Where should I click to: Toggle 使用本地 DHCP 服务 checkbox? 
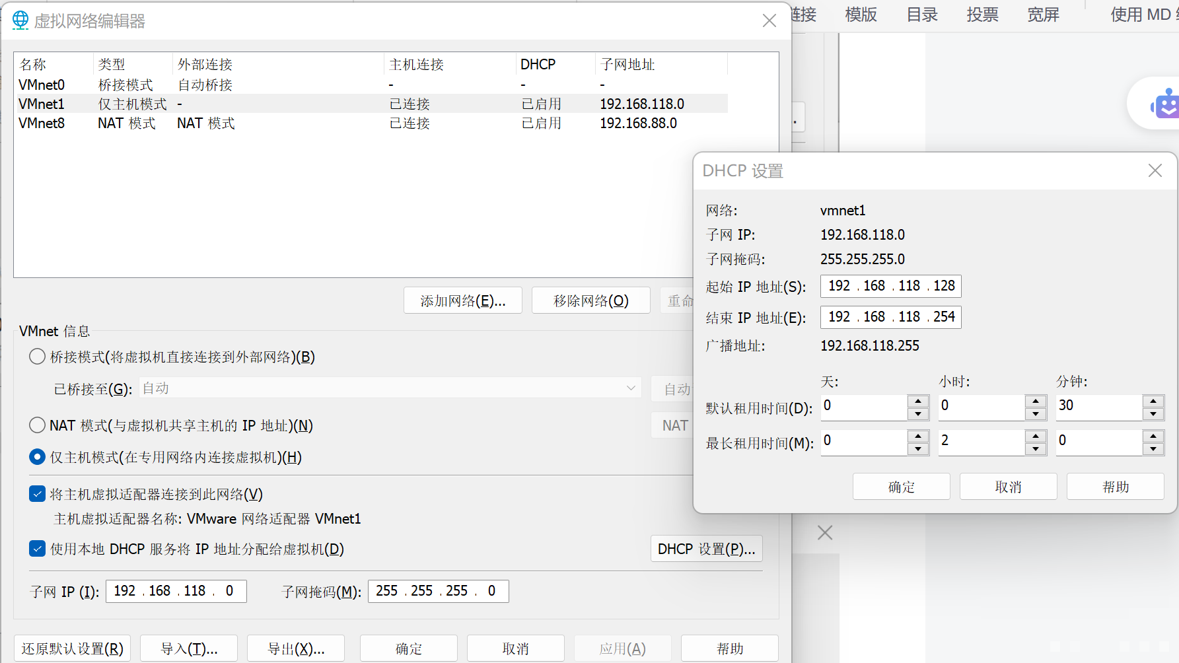(x=38, y=549)
